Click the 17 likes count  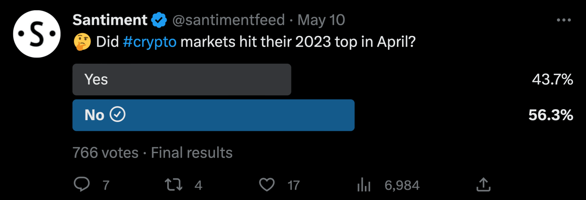pos(293,185)
